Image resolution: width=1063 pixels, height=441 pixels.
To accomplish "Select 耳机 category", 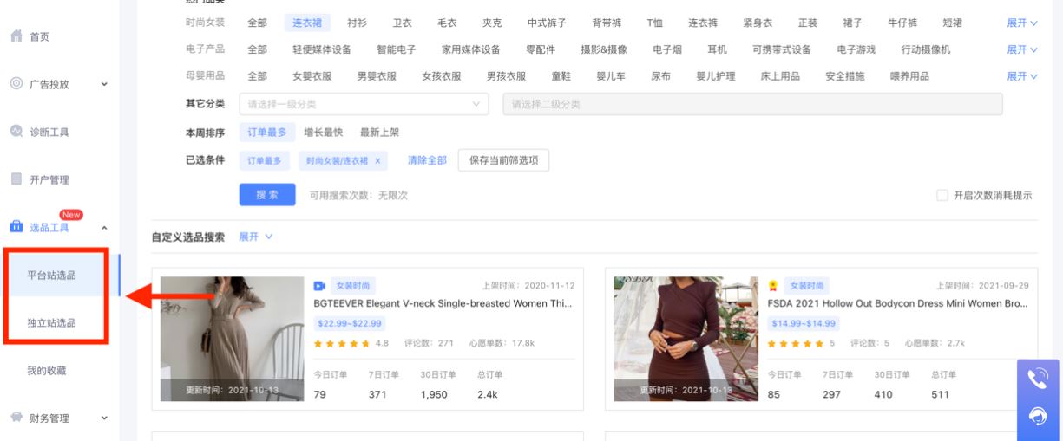I will tap(718, 49).
